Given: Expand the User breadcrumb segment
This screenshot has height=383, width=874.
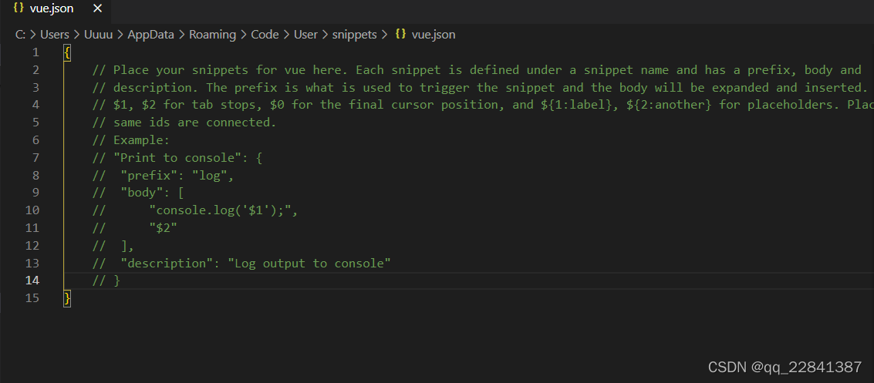Looking at the screenshot, I should click(x=305, y=34).
